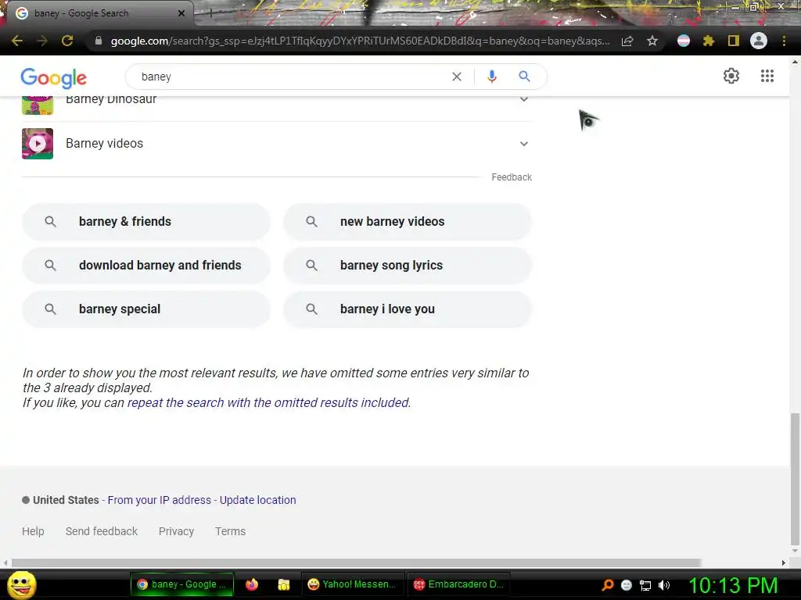Open the Google apps grid
Viewport: 801px width, 600px height.
[x=767, y=76]
